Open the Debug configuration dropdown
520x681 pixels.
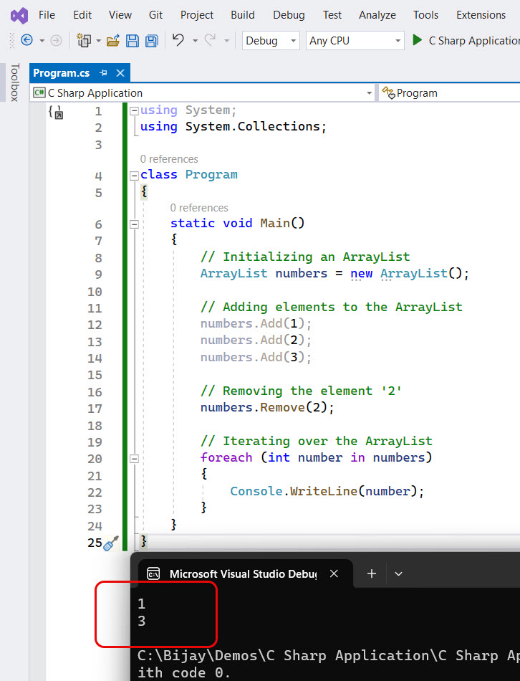coord(271,40)
